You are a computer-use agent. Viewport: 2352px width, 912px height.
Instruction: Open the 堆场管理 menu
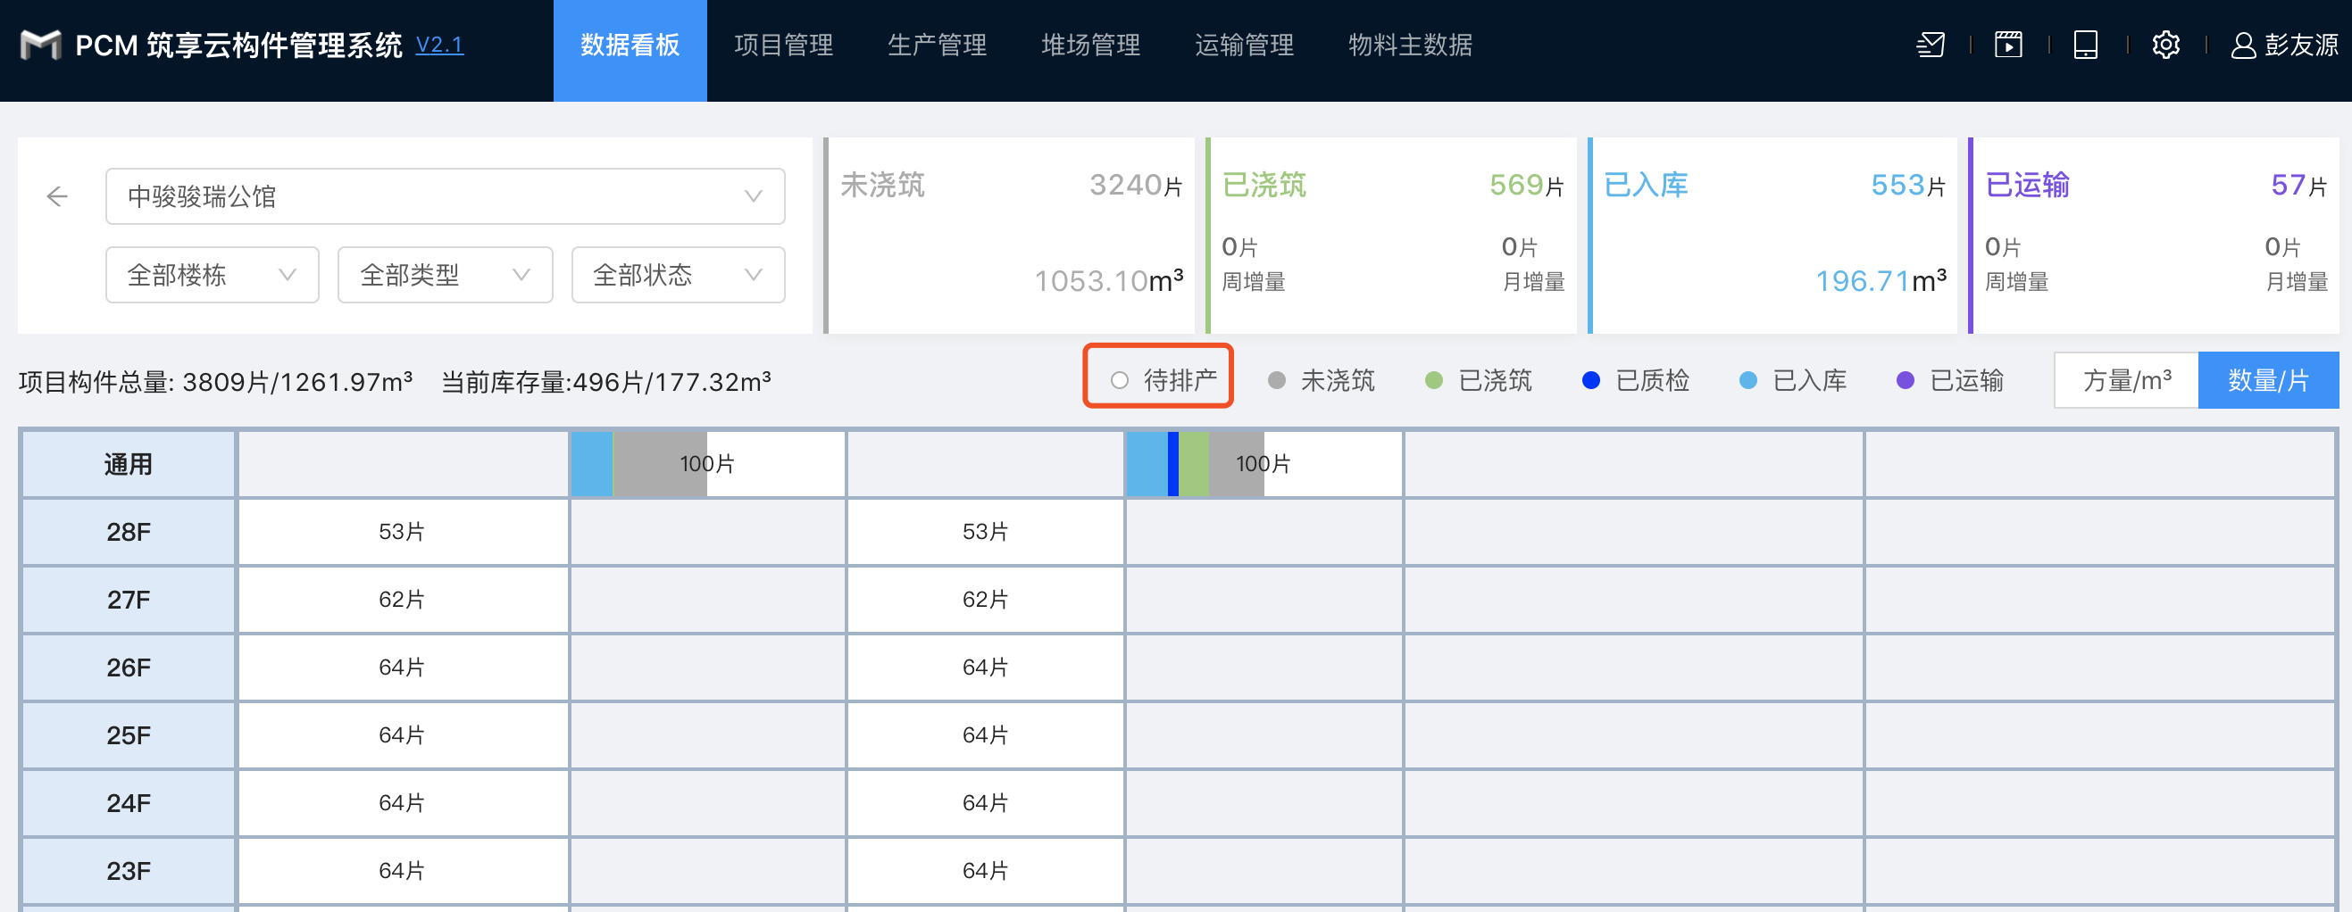point(1090,45)
